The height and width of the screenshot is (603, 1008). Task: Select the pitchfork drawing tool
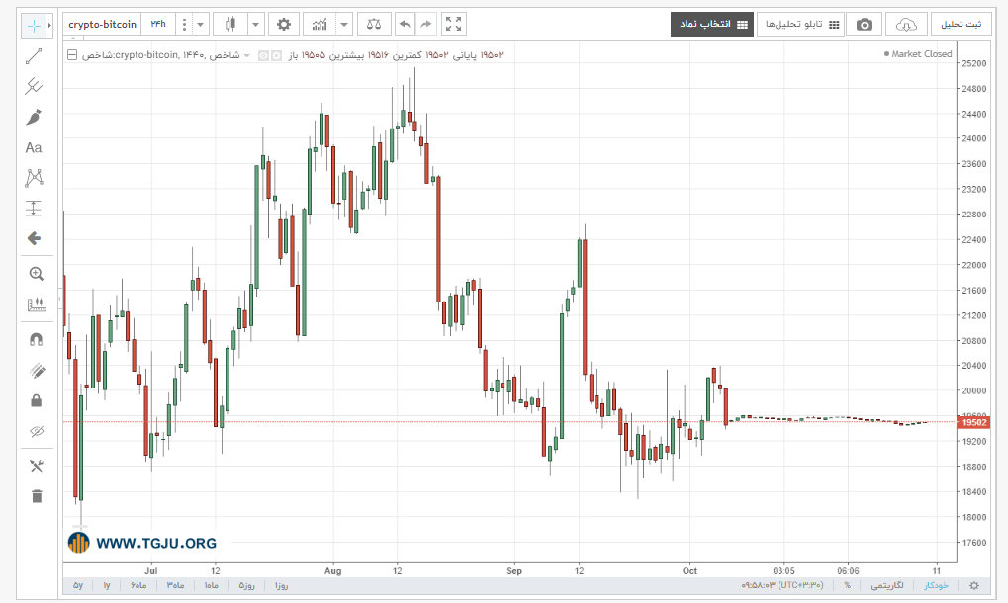34,87
